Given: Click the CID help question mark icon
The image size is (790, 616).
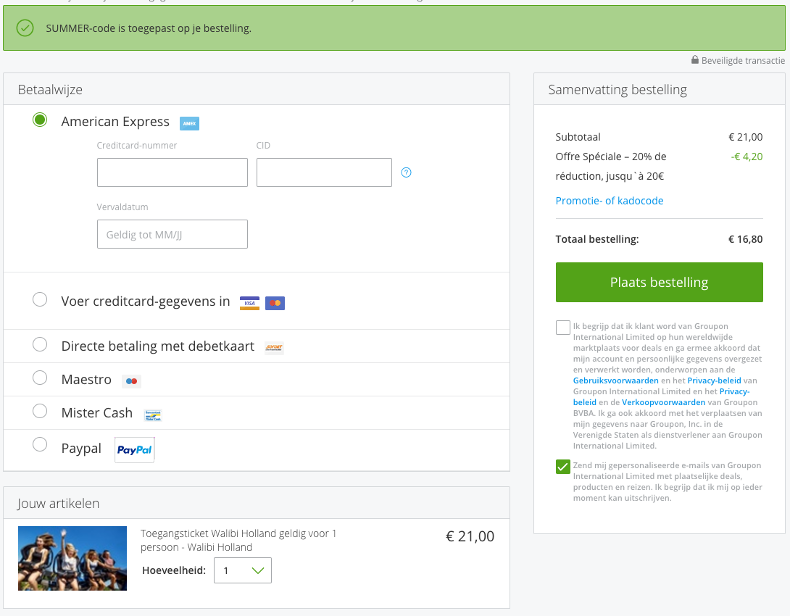Looking at the screenshot, I should tap(406, 172).
